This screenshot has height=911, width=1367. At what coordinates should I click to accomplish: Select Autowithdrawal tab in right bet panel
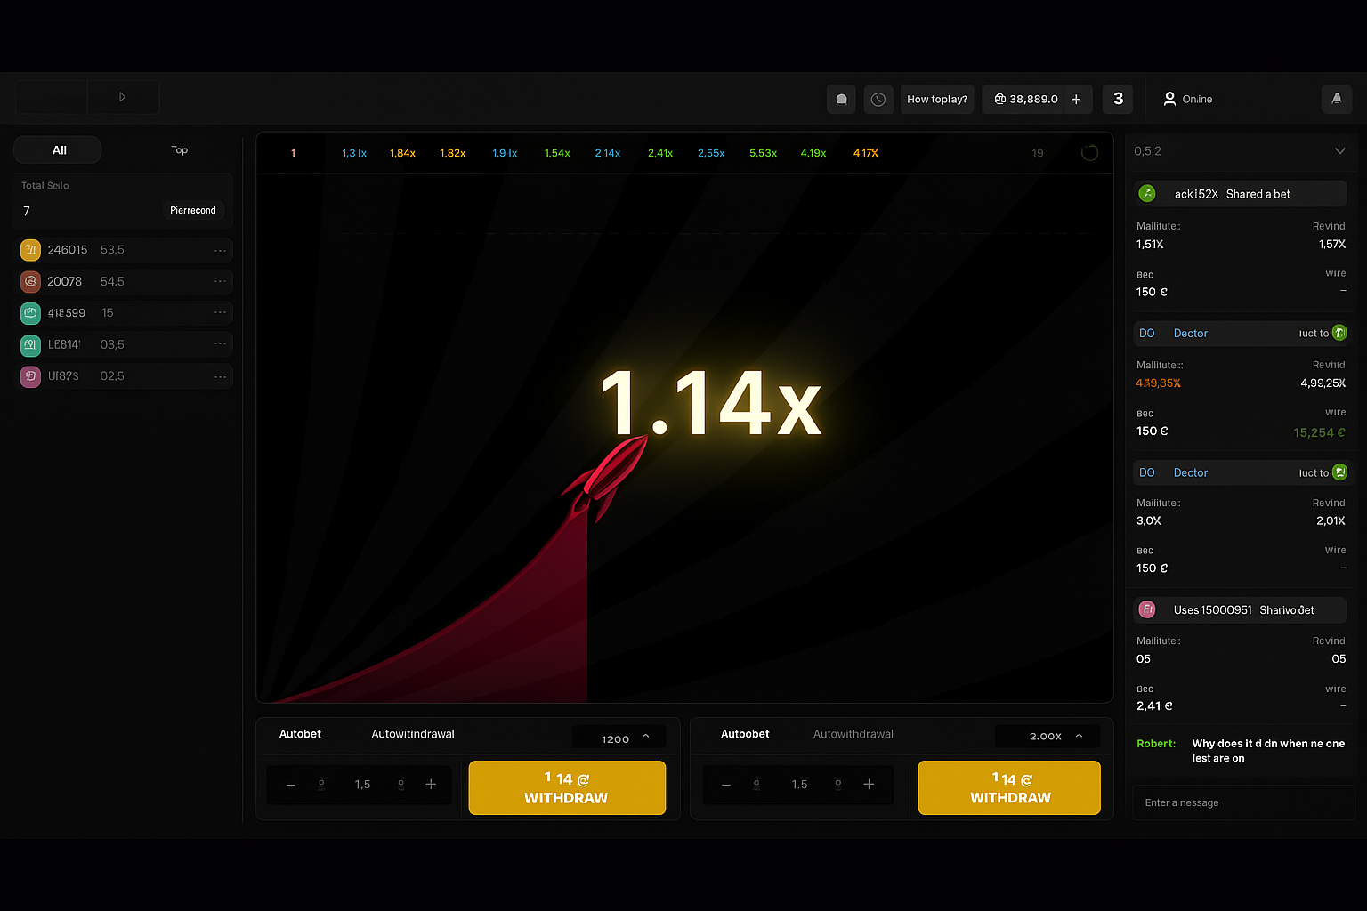pos(853,734)
